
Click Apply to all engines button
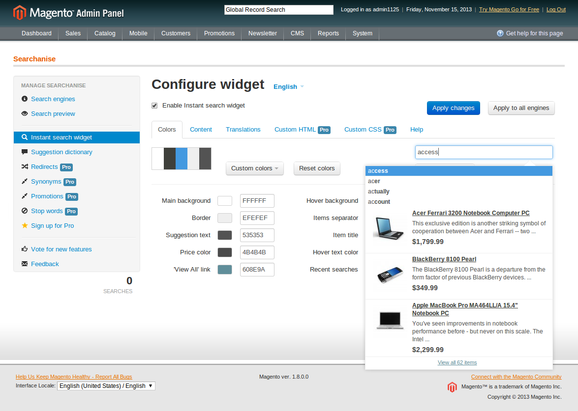click(x=521, y=108)
